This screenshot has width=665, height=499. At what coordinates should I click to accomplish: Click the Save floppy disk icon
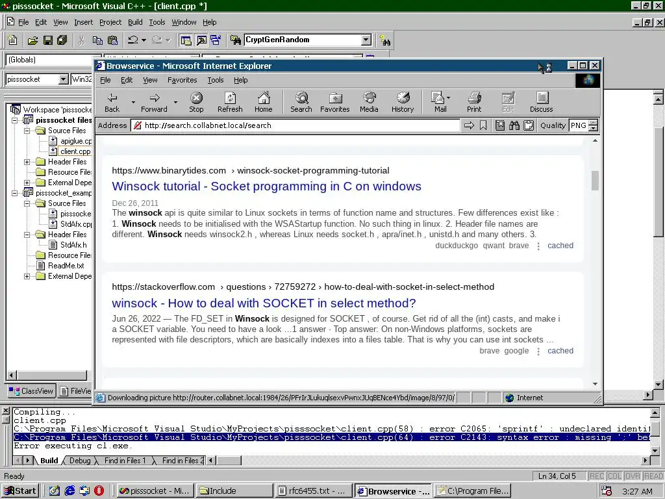[47, 40]
